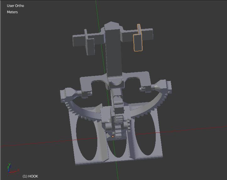Click the 'User Ortho' view label
The width and height of the screenshot is (227, 180).
tap(15, 6)
